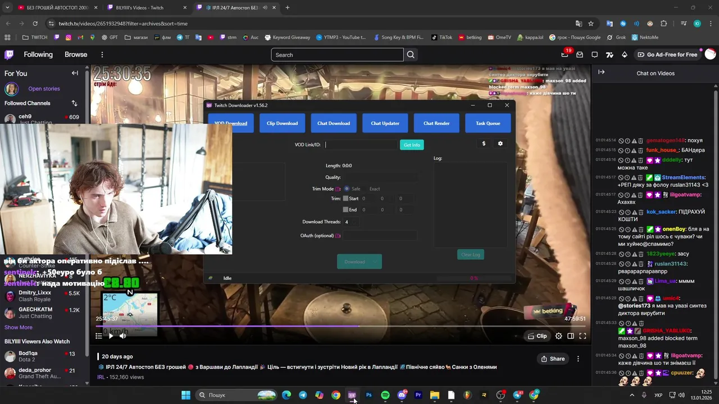This screenshot has width=719, height=404.
Task: Switch to the Task Queue tab
Action: (488, 123)
